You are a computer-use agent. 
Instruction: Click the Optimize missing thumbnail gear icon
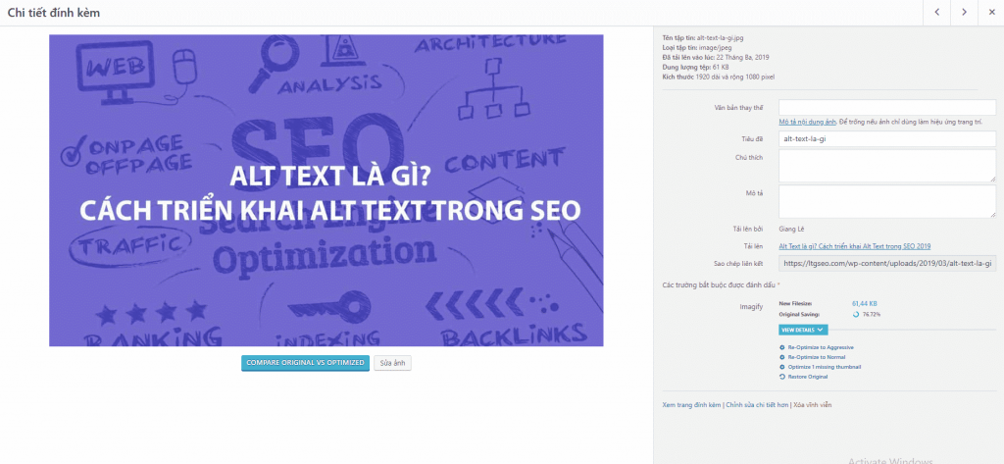pos(781,367)
